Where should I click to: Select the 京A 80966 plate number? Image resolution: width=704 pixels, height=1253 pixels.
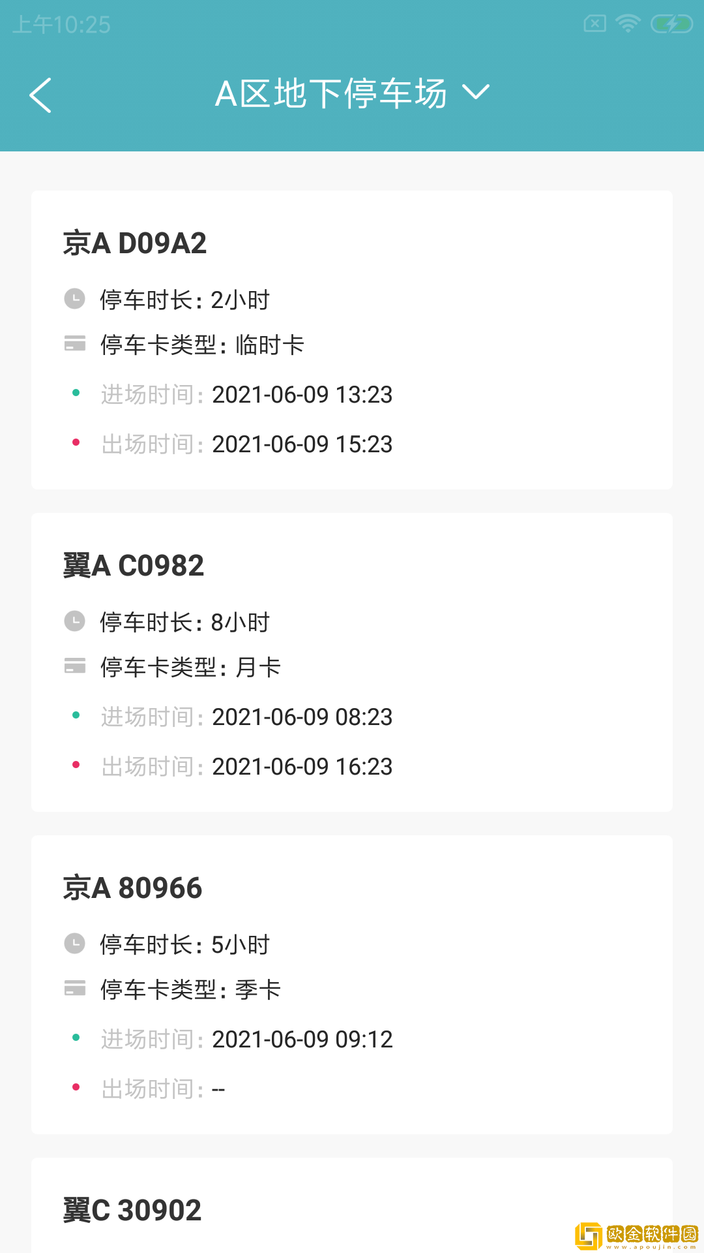point(133,888)
